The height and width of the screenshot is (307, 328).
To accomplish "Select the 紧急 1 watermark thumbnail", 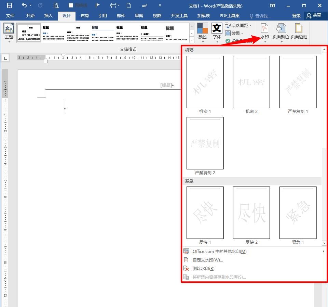I will coord(298,213).
